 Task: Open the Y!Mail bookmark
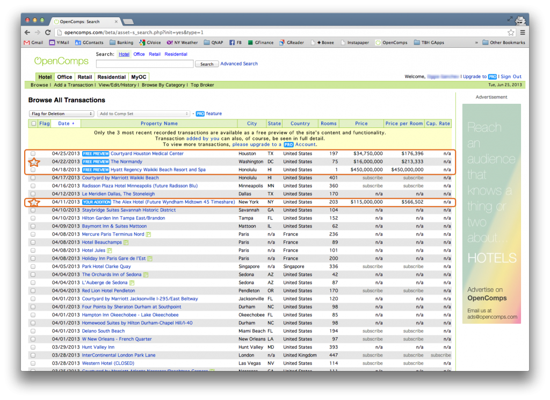click(x=59, y=42)
